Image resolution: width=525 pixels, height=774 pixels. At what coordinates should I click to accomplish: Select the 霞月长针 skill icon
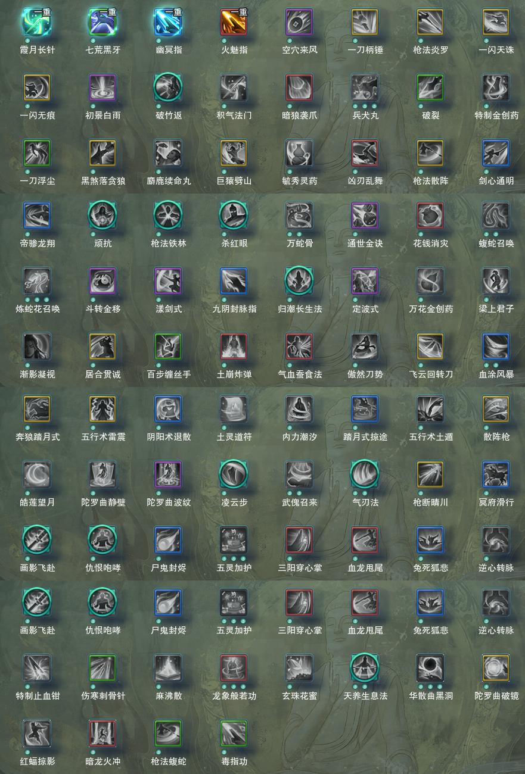(x=37, y=22)
